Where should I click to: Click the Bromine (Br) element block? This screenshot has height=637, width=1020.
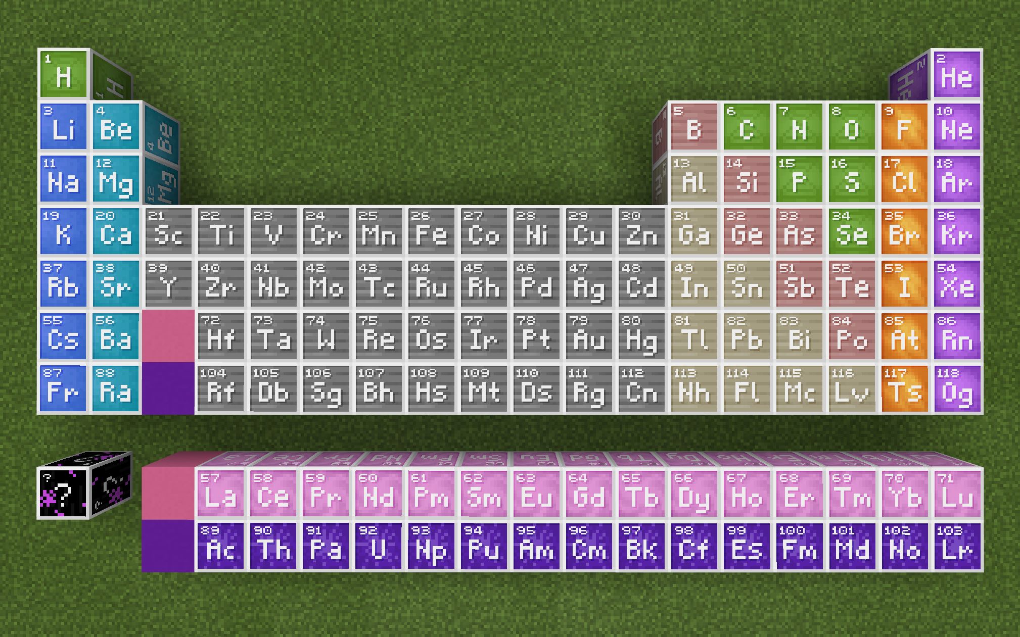coord(904,231)
